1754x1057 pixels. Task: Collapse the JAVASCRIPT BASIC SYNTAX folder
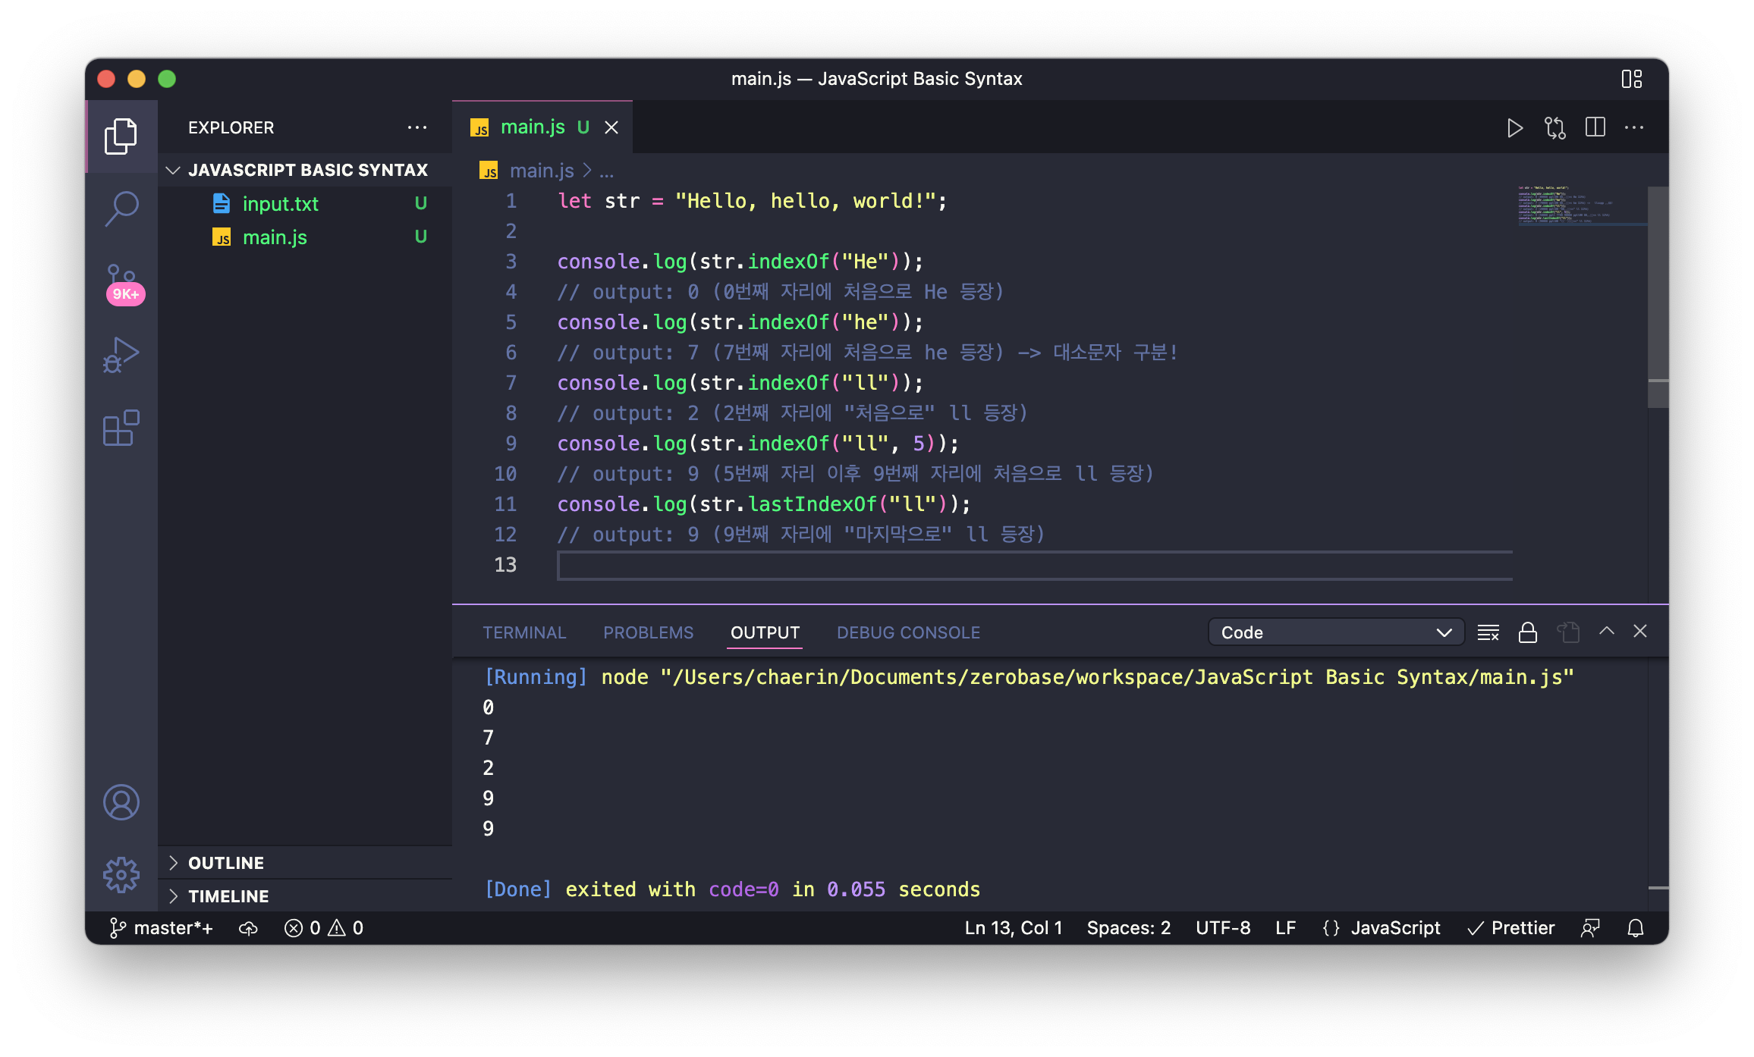173,170
